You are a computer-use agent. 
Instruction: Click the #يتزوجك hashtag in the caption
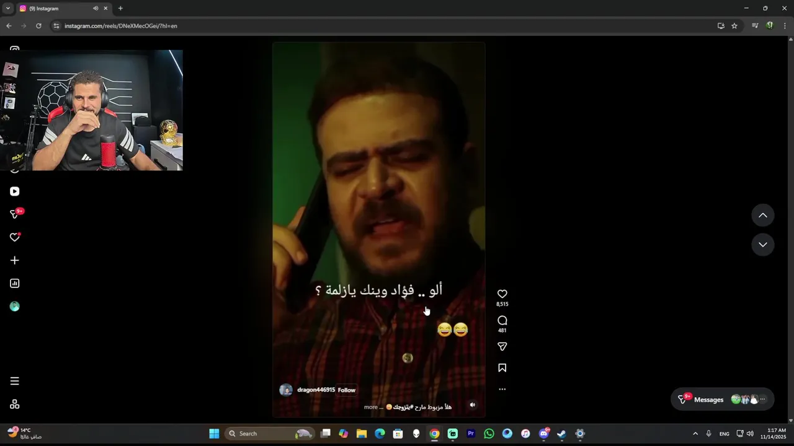click(403, 407)
